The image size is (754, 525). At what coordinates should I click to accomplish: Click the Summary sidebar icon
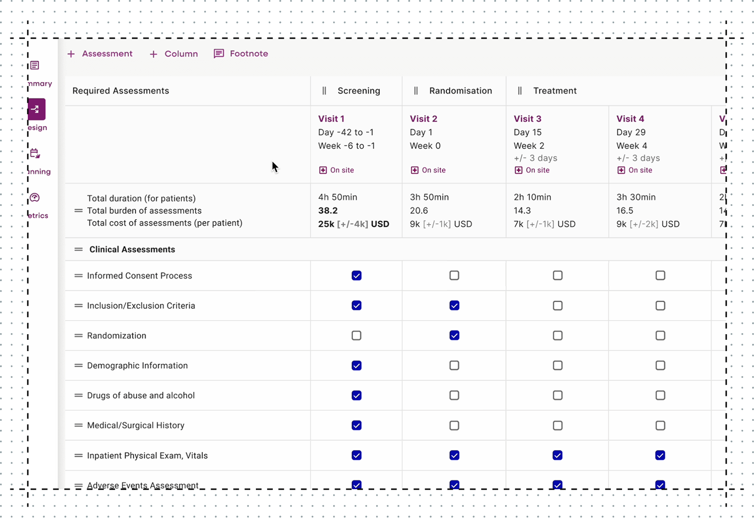(35, 66)
